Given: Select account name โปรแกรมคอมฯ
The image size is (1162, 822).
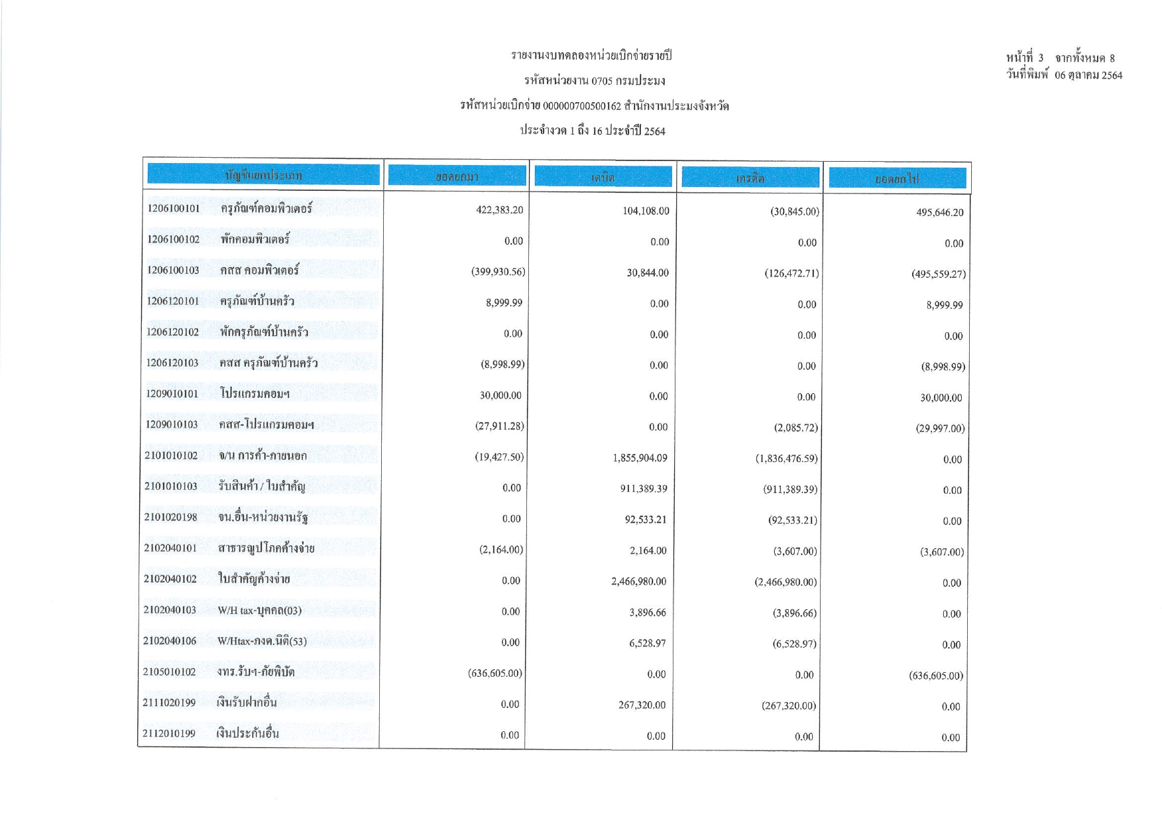Looking at the screenshot, I should [255, 394].
